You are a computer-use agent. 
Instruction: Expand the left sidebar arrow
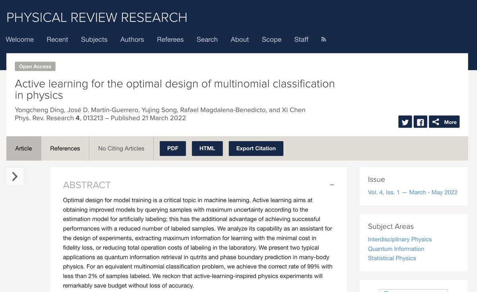(15, 177)
